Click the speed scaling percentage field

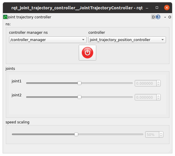151,134
